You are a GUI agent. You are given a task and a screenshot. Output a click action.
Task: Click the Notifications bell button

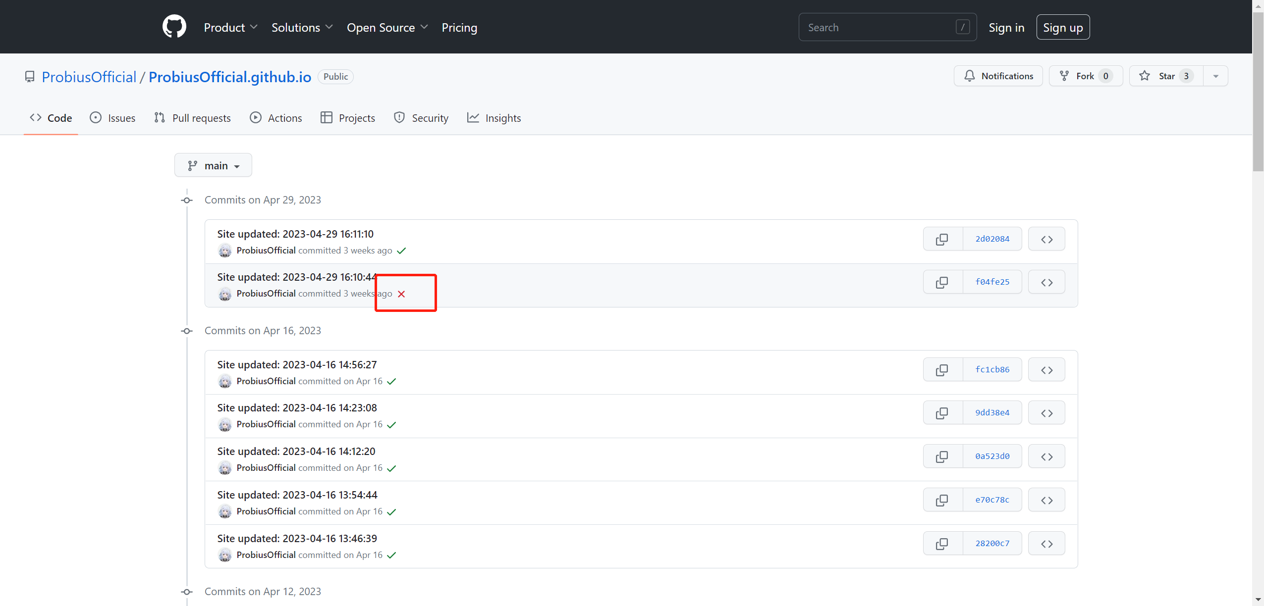(998, 76)
